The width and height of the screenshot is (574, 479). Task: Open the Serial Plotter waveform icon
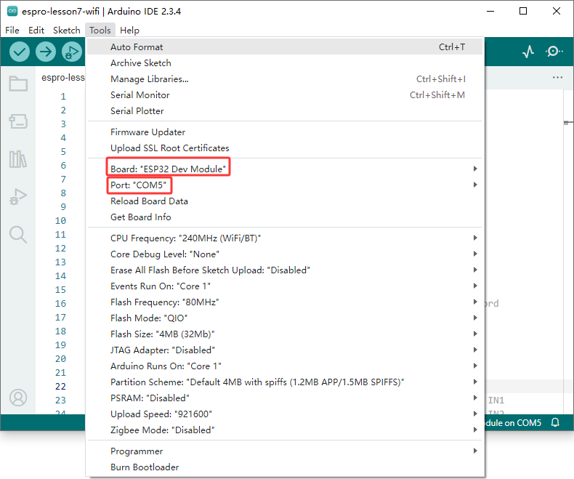click(x=528, y=52)
